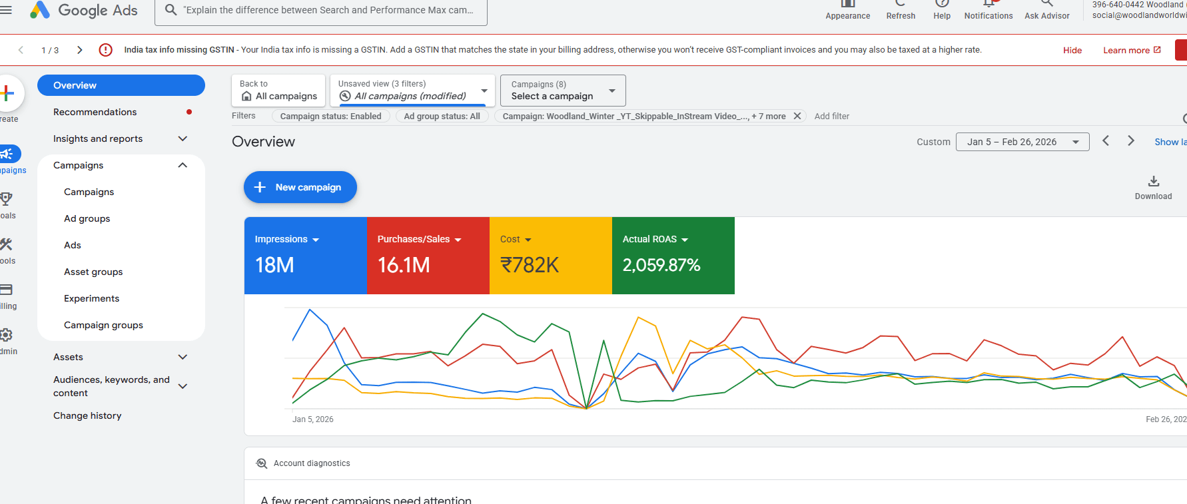Screen dimensions: 1187x504
Task: Select the green Actual ROAS scorecard
Action: point(673,256)
